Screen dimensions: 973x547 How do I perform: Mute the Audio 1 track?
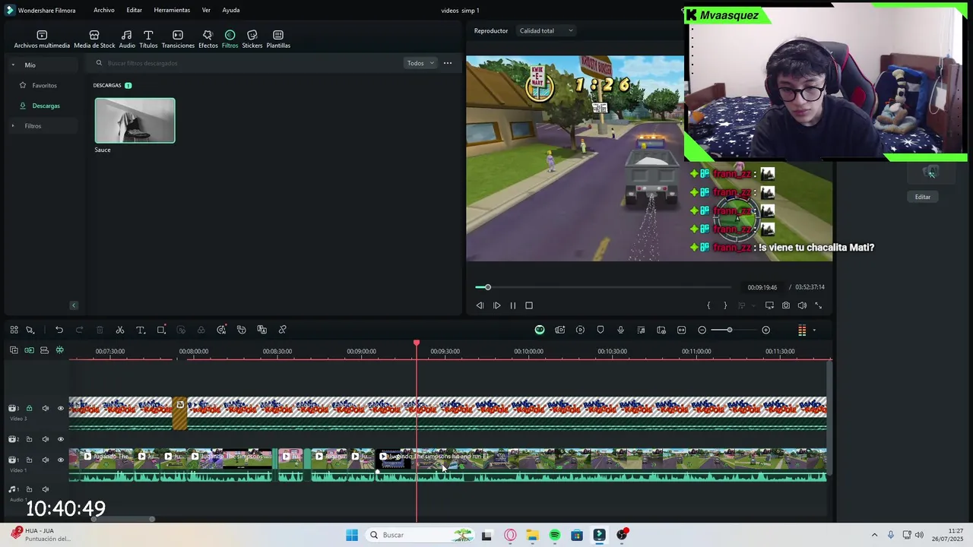click(x=45, y=489)
